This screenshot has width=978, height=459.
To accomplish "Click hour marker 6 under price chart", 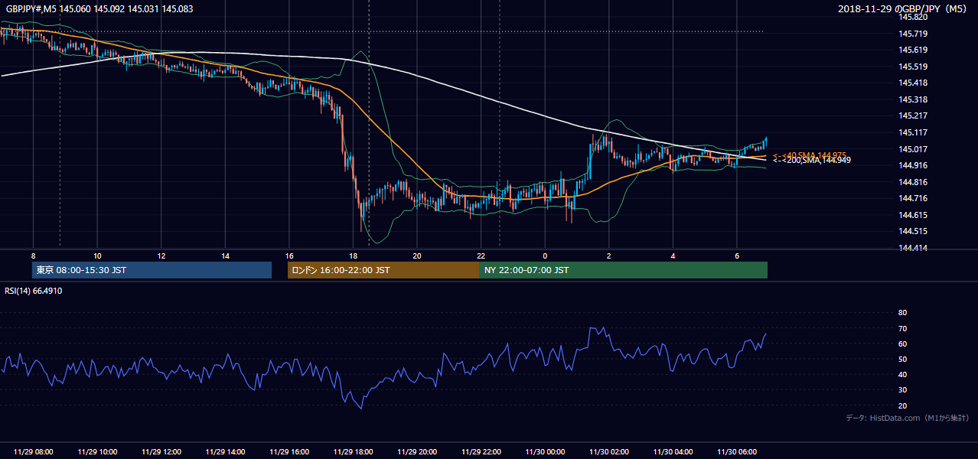I will [737, 256].
